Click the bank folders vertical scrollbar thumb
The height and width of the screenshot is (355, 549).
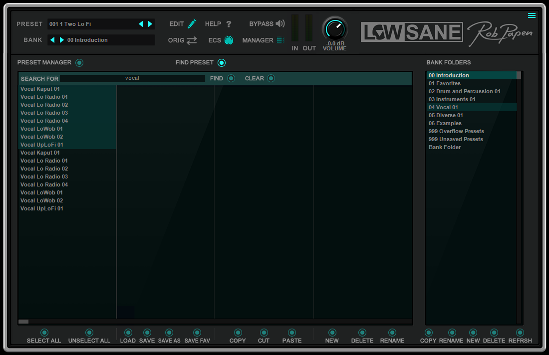coord(519,76)
